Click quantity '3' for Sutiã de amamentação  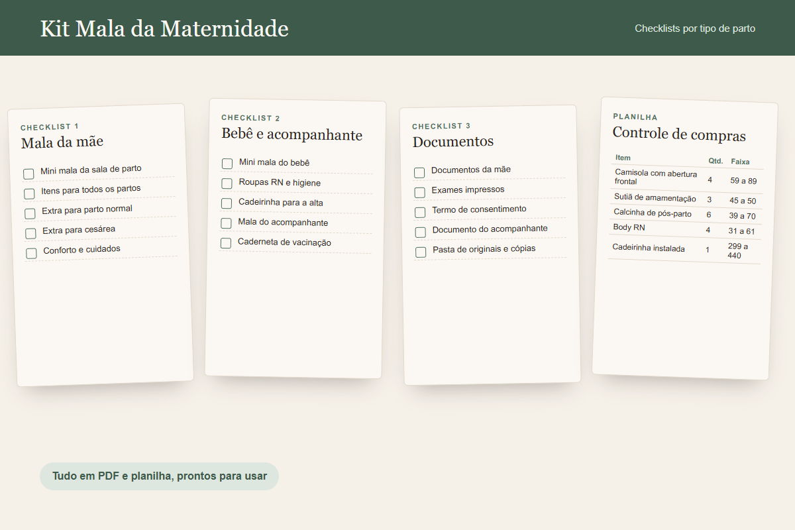click(x=709, y=199)
